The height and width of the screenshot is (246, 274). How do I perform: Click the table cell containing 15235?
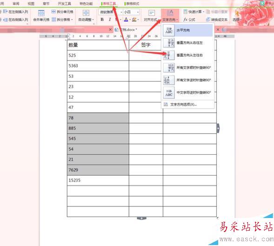coord(98,180)
